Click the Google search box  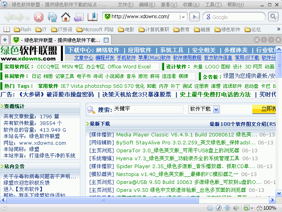(234, 17)
